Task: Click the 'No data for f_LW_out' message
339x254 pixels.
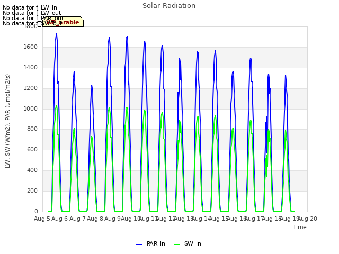Action: (x=32, y=13)
